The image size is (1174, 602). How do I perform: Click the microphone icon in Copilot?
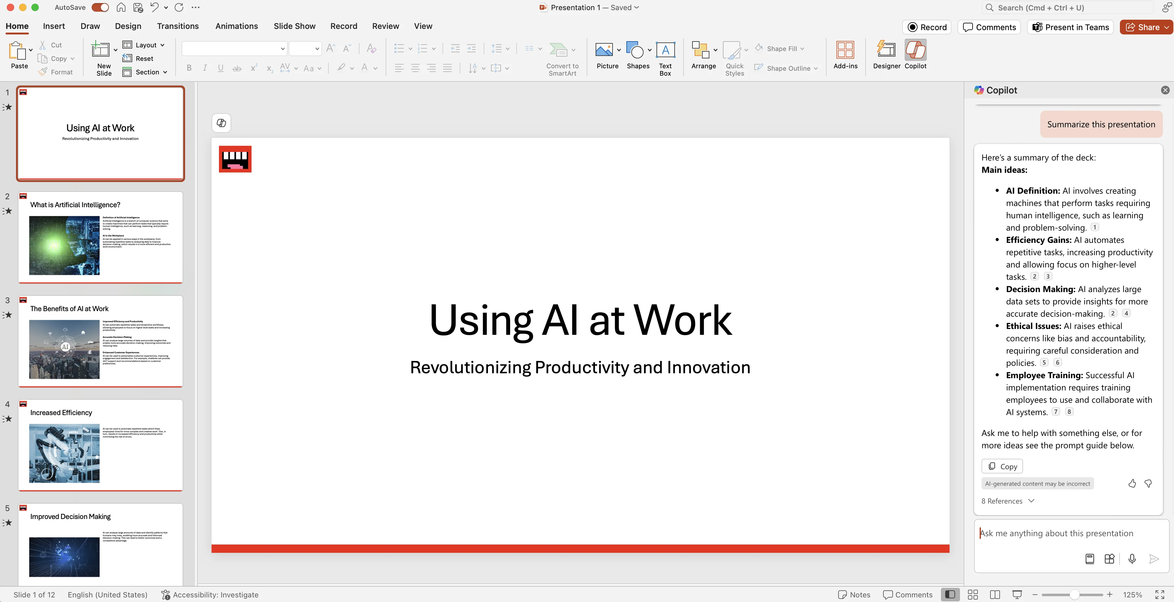1132,559
